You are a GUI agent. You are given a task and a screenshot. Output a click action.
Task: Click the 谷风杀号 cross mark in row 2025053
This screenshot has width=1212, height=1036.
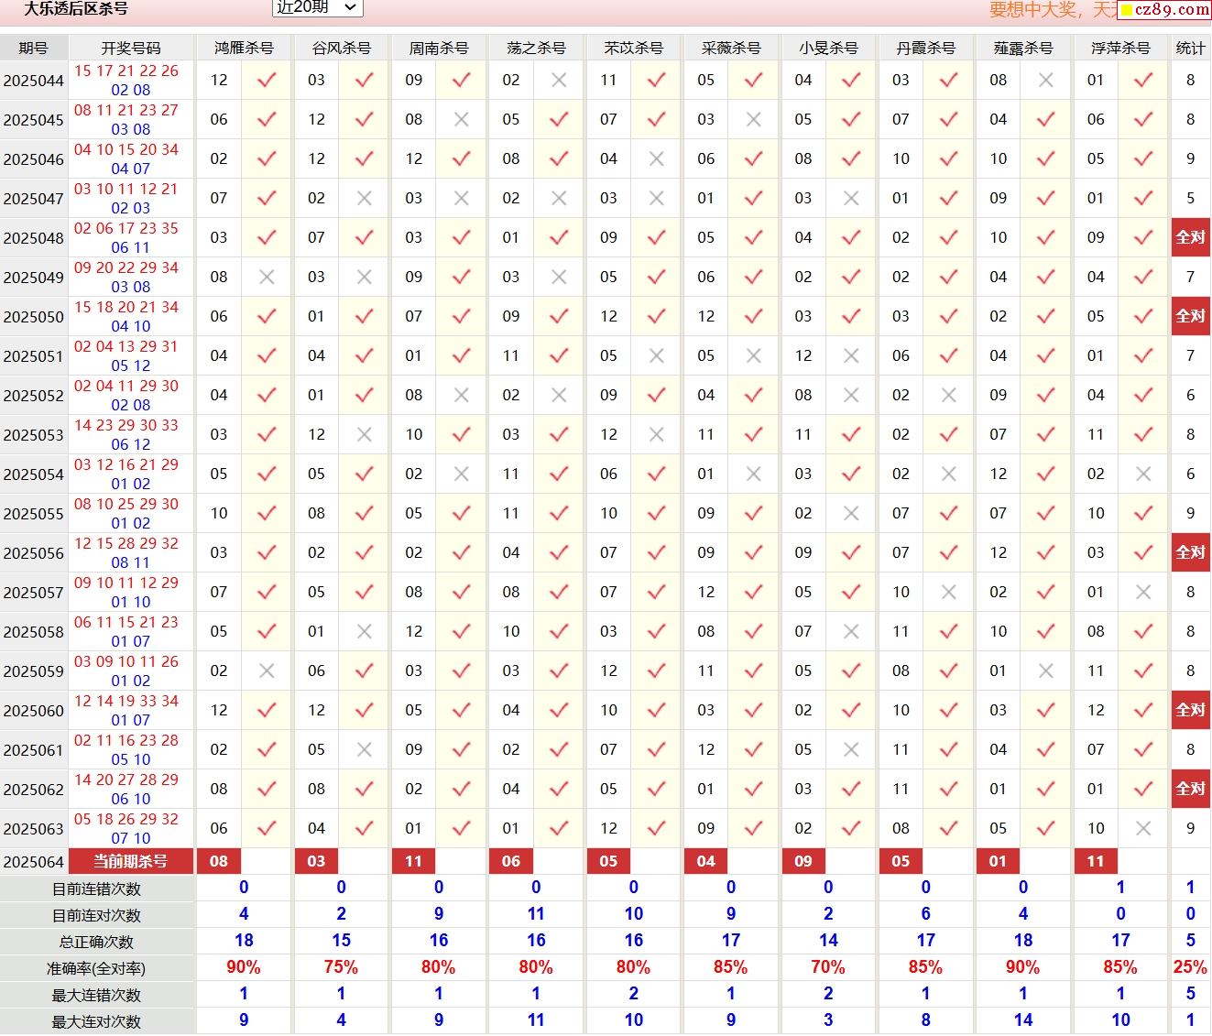coord(364,435)
